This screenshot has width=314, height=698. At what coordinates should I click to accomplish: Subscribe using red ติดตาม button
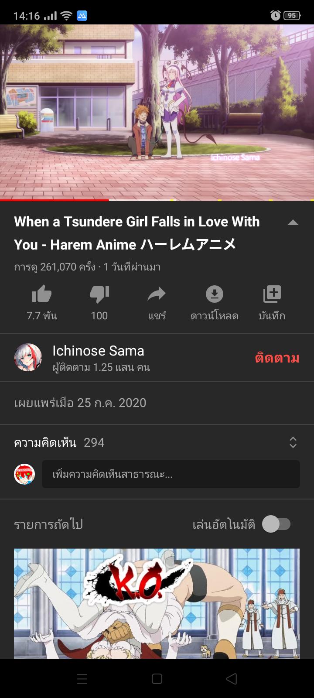coord(277,358)
